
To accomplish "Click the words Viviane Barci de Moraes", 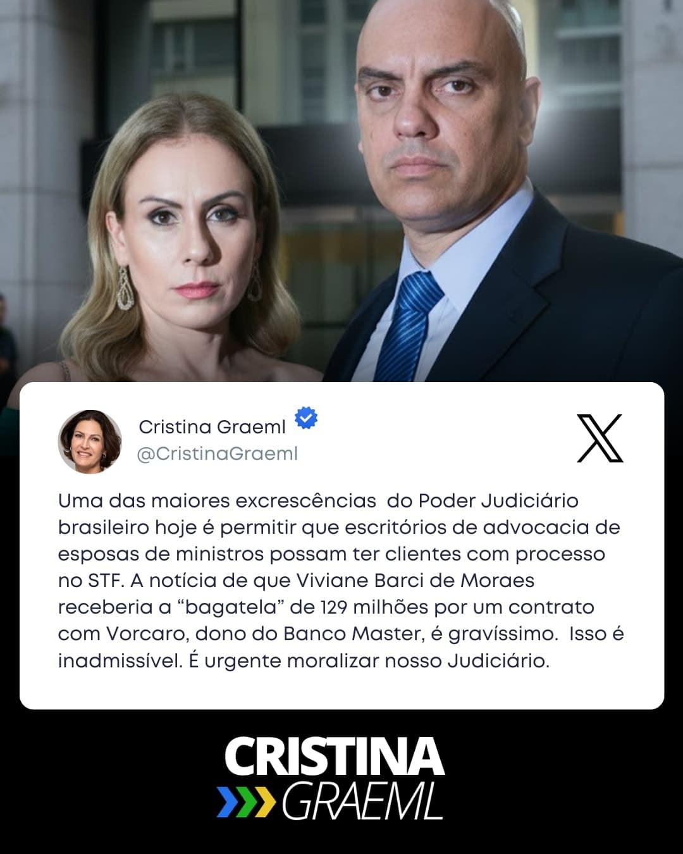I will 415,580.
